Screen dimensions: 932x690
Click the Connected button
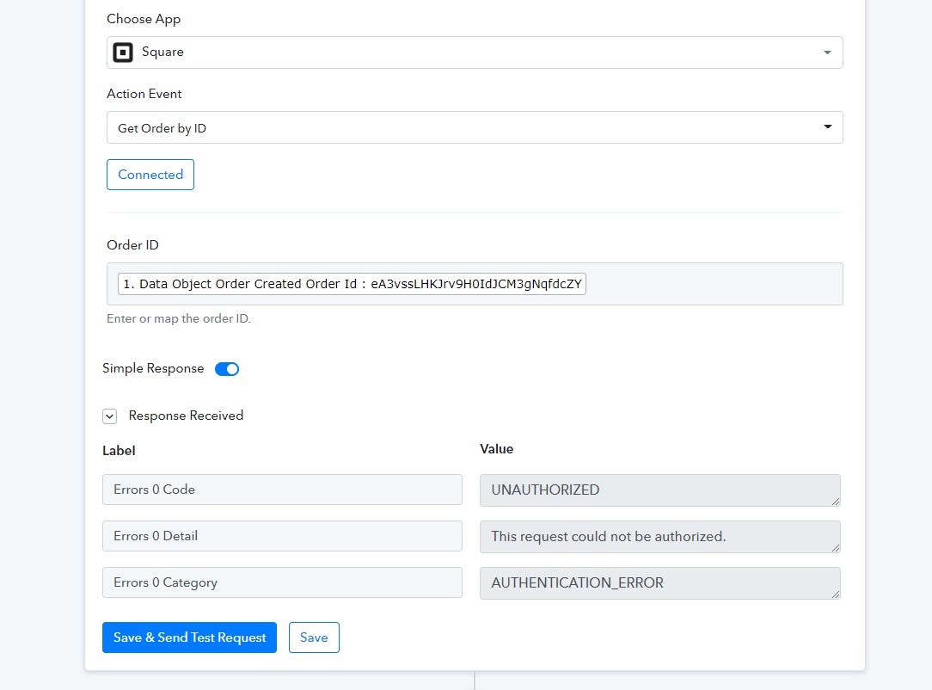click(x=150, y=175)
